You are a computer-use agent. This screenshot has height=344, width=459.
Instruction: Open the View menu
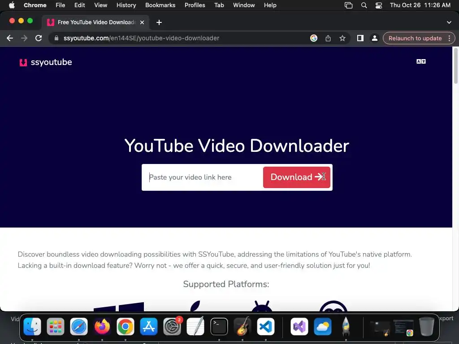(101, 5)
